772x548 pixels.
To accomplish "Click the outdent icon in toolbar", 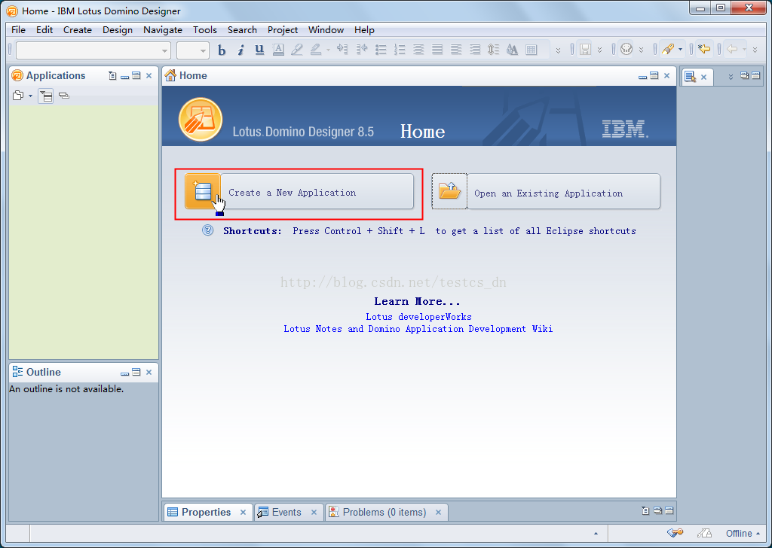I will [x=361, y=49].
